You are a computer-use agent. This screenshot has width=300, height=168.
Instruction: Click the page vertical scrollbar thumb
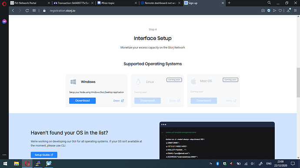298,82
